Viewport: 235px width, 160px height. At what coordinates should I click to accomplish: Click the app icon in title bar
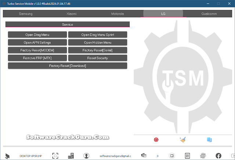pyautogui.click(x=4, y=4)
